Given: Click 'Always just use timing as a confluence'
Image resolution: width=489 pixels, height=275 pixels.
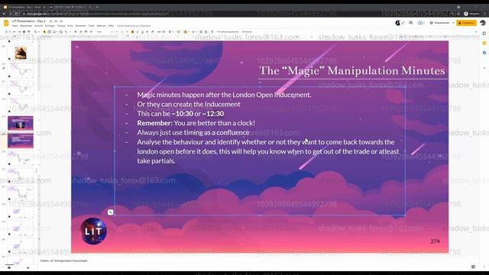Looking at the screenshot, I should coord(193,132).
